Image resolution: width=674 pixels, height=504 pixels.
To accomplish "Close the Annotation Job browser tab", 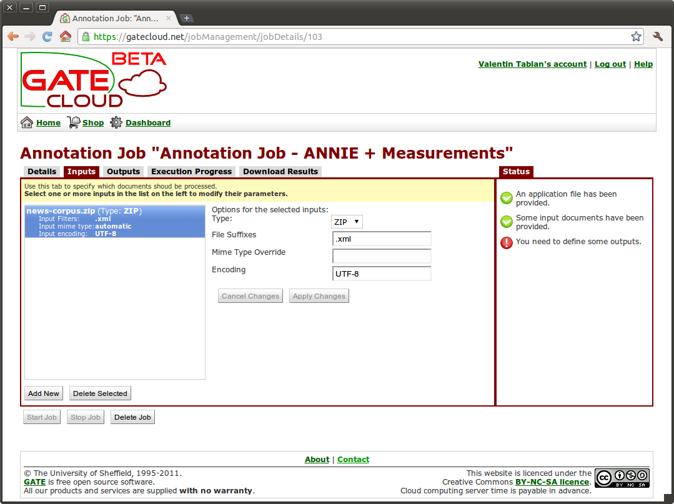I will [169, 18].
